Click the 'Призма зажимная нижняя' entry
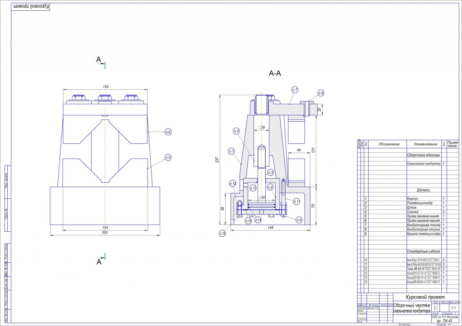 point(423,216)
